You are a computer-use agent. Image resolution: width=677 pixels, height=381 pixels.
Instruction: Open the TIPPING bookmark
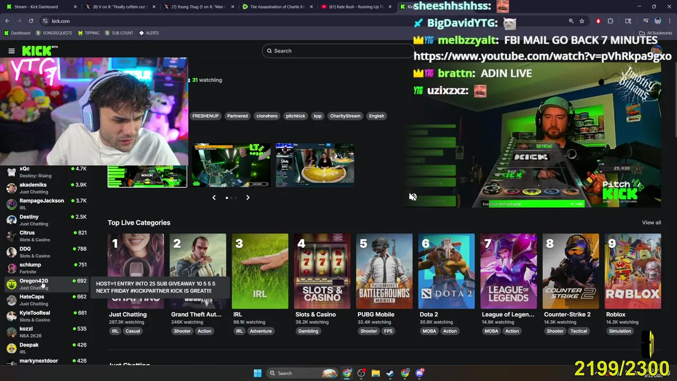click(88, 33)
